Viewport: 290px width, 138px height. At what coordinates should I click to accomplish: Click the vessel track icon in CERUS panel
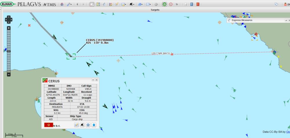82,125
